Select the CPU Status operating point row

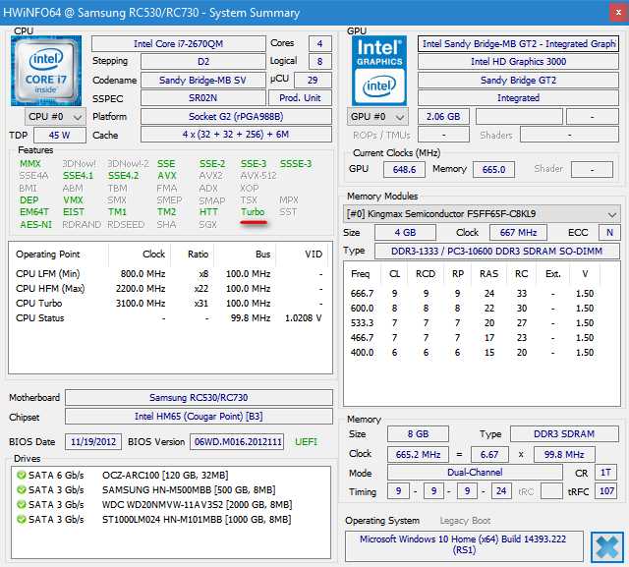point(169,318)
